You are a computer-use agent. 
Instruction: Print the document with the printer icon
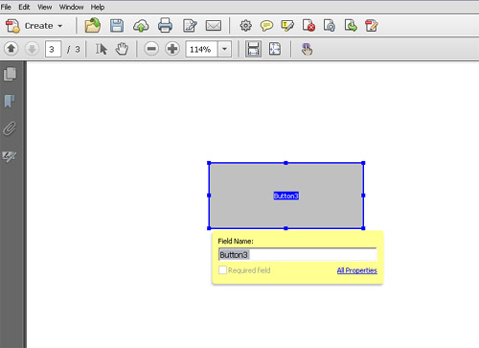click(165, 26)
